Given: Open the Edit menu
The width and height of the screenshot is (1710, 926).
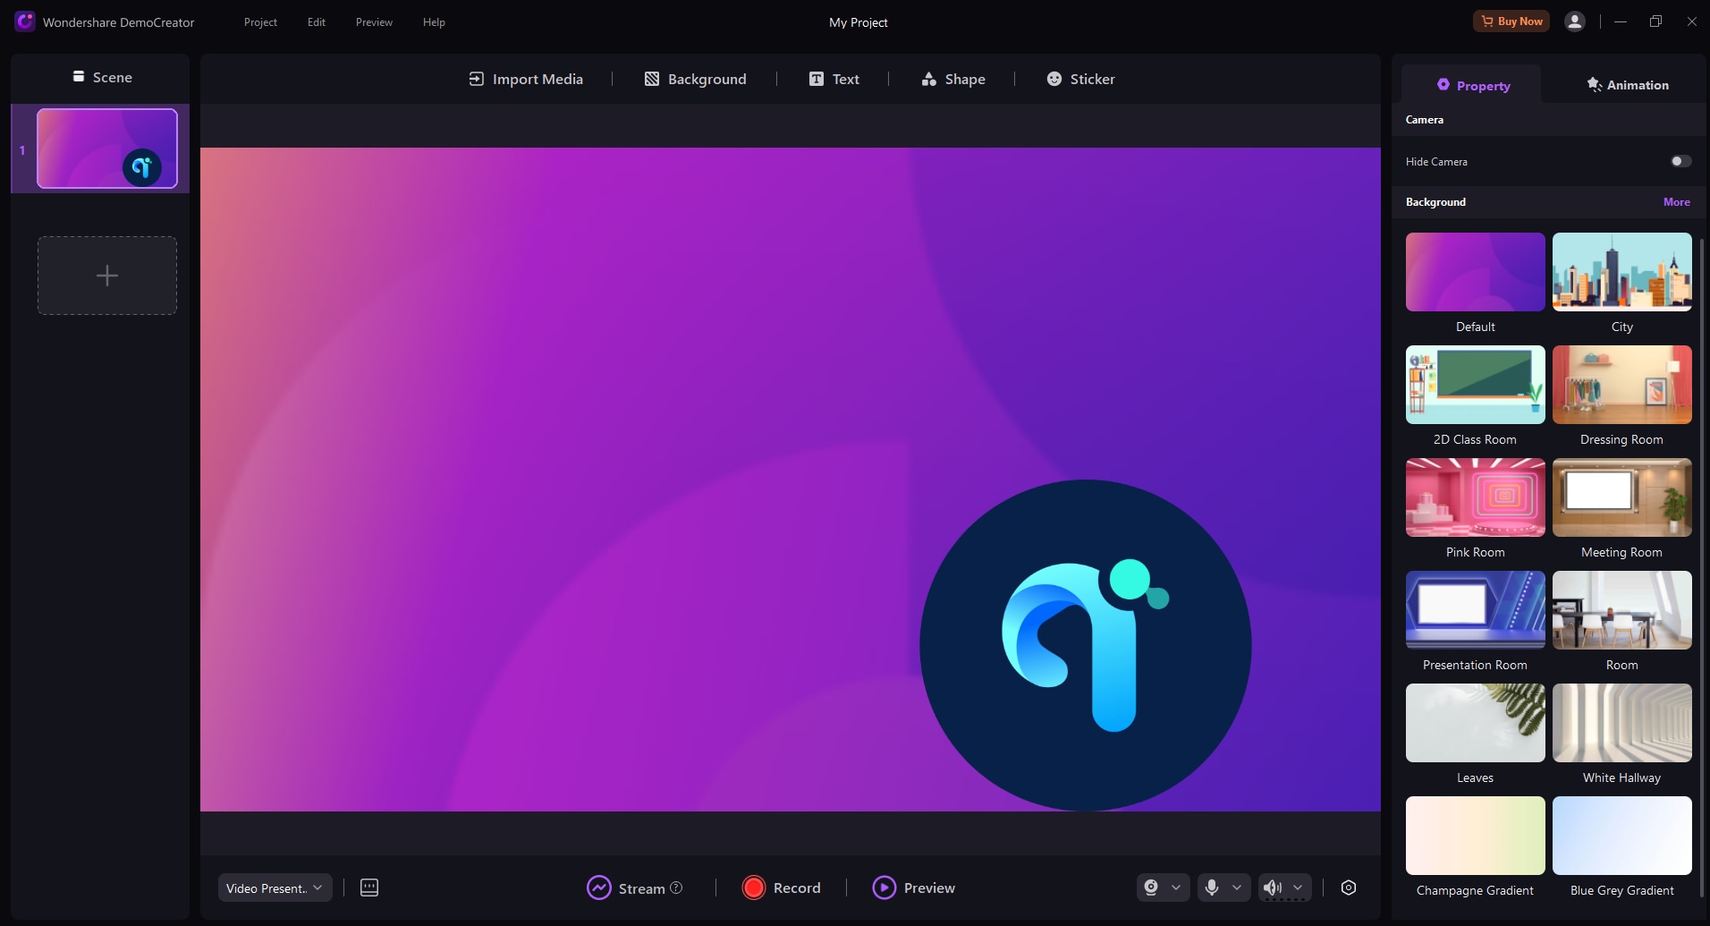Looking at the screenshot, I should [317, 22].
